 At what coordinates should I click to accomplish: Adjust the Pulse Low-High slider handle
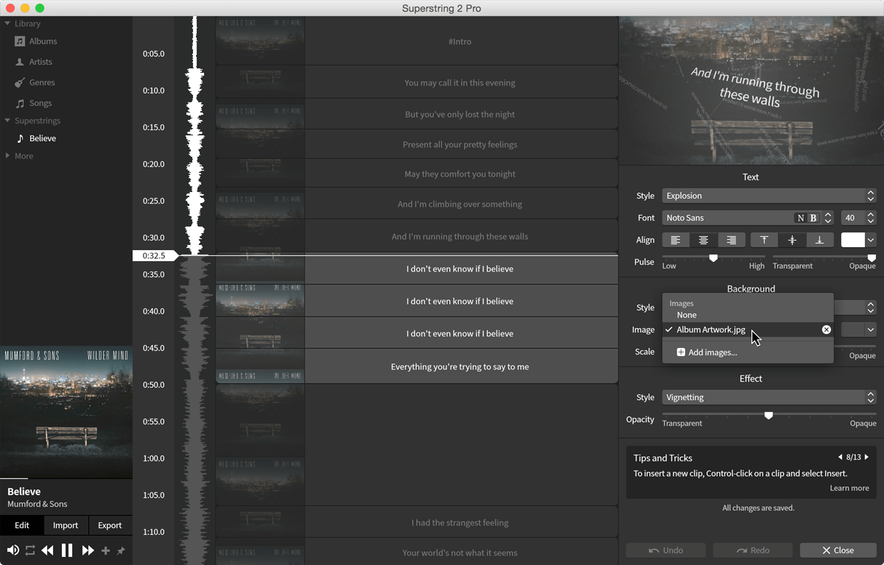[x=713, y=257]
